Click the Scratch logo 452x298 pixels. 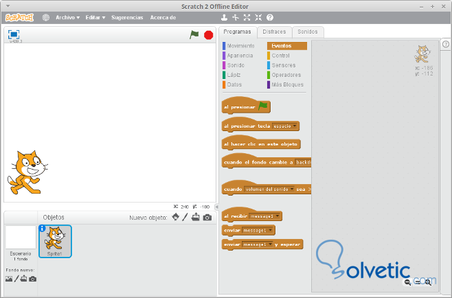tap(20, 18)
